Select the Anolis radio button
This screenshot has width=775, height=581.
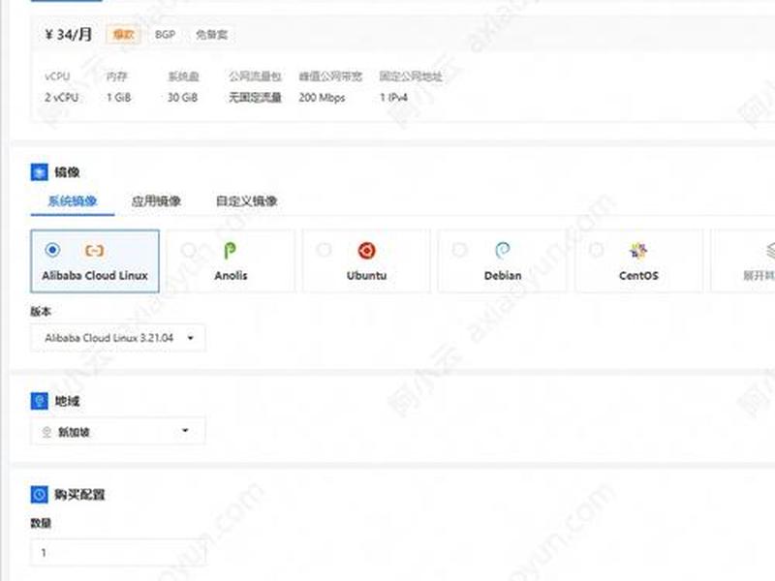(188, 250)
